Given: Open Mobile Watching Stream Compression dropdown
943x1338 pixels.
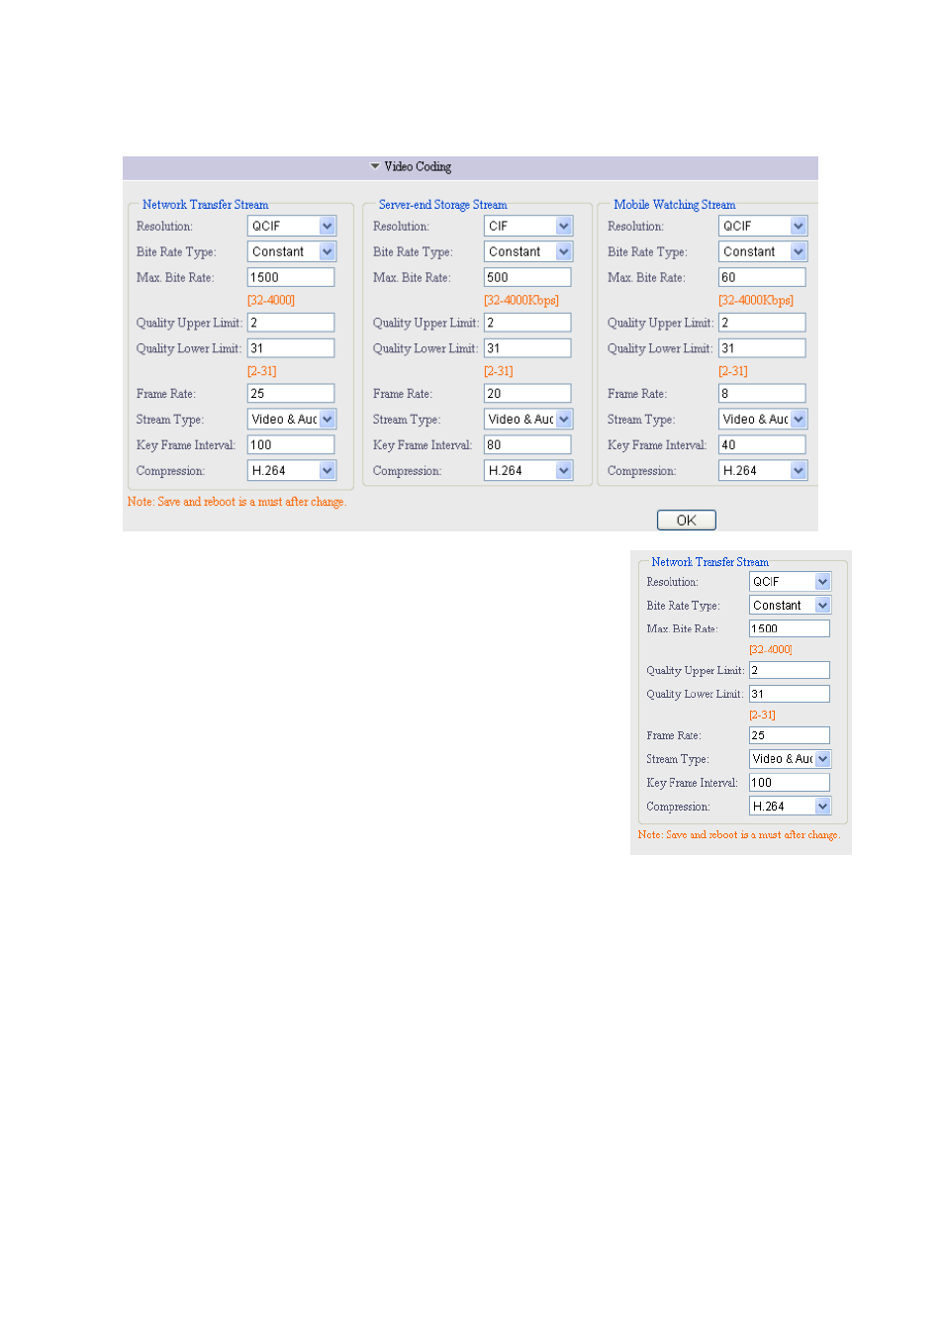Looking at the screenshot, I should (x=763, y=471).
